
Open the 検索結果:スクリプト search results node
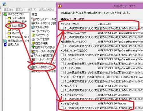point(16,41)
